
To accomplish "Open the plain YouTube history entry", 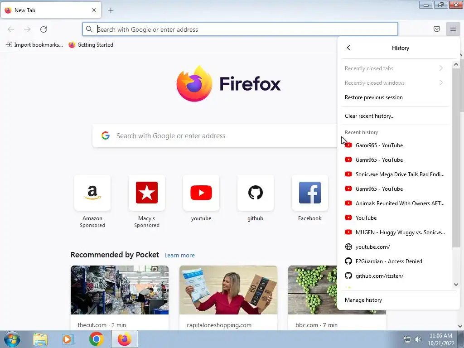I will 395,218.
